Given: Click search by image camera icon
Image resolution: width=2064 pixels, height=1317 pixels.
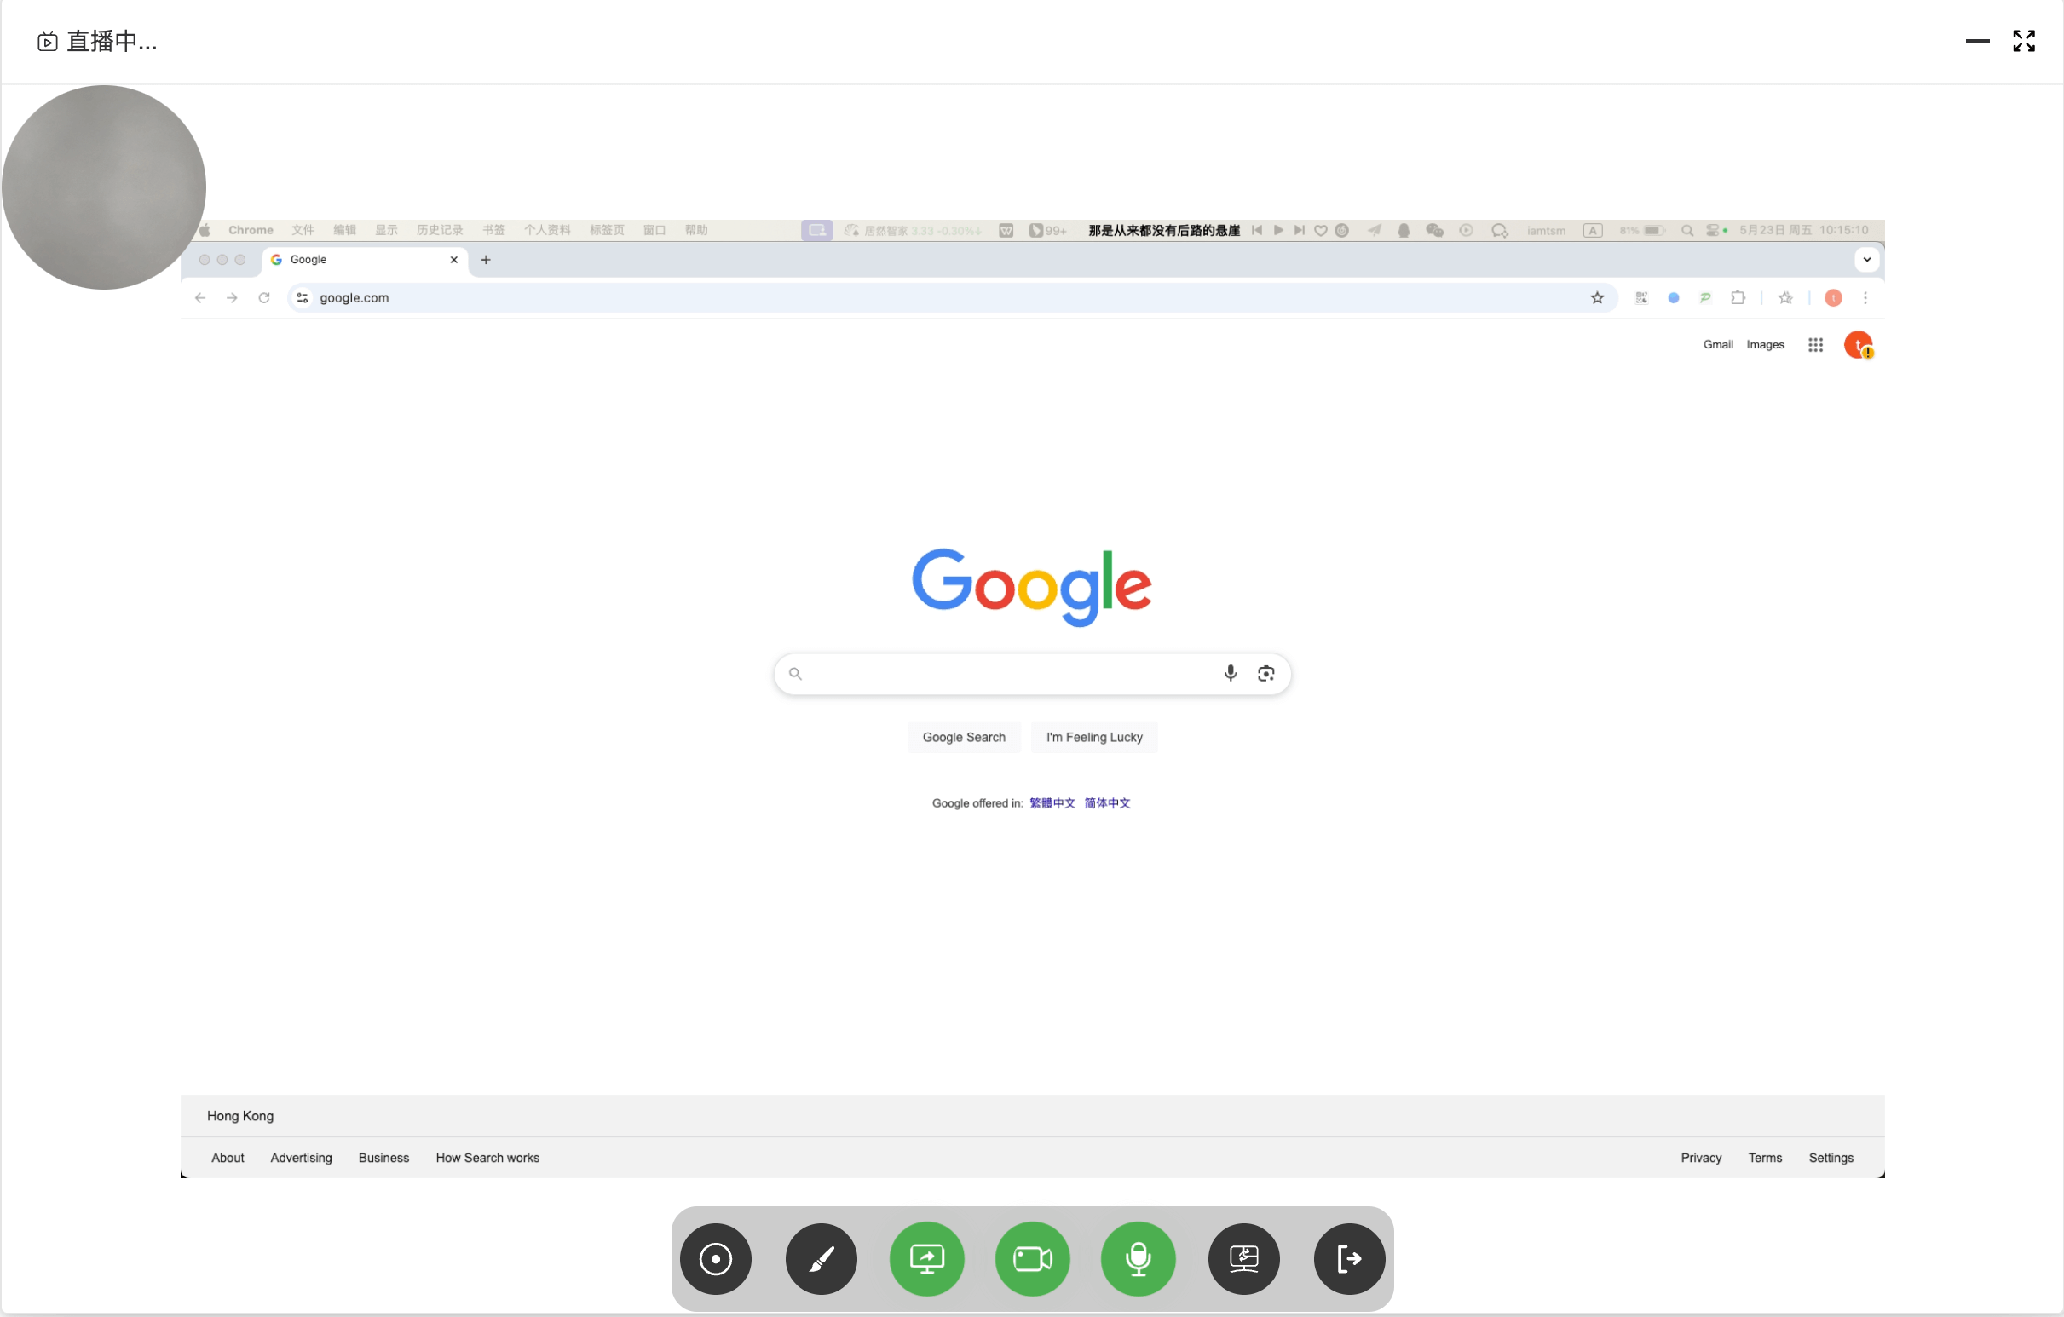Looking at the screenshot, I should click(x=1265, y=674).
